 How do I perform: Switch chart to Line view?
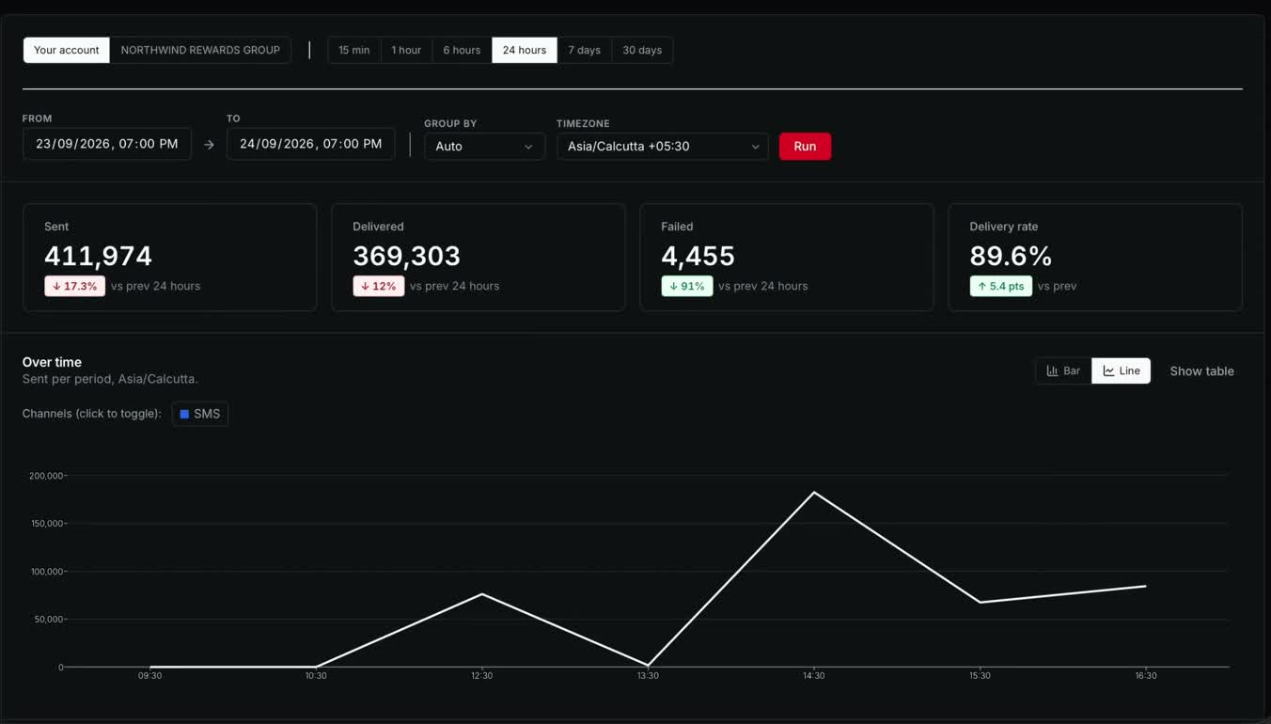pyautogui.click(x=1122, y=371)
